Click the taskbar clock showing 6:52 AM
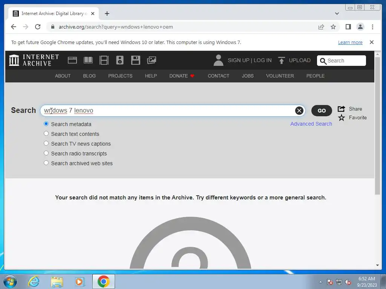Viewport: 386px width, 289px height. (367, 281)
